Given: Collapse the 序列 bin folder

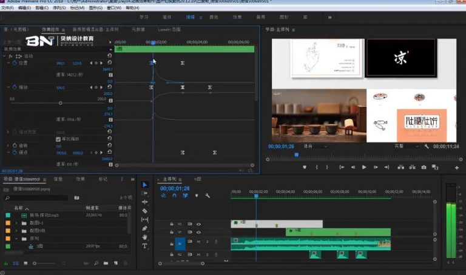Looking at the screenshot, I should point(16,239).
